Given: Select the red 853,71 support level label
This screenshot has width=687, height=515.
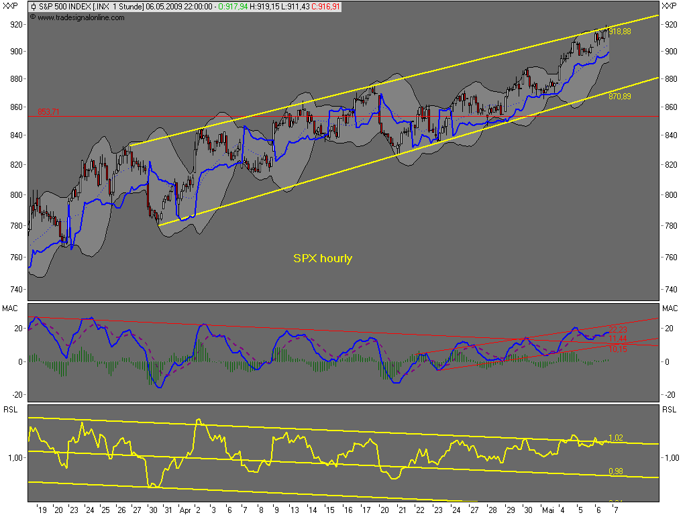Looking at the screenshot, I should click(x=48, y=112).
